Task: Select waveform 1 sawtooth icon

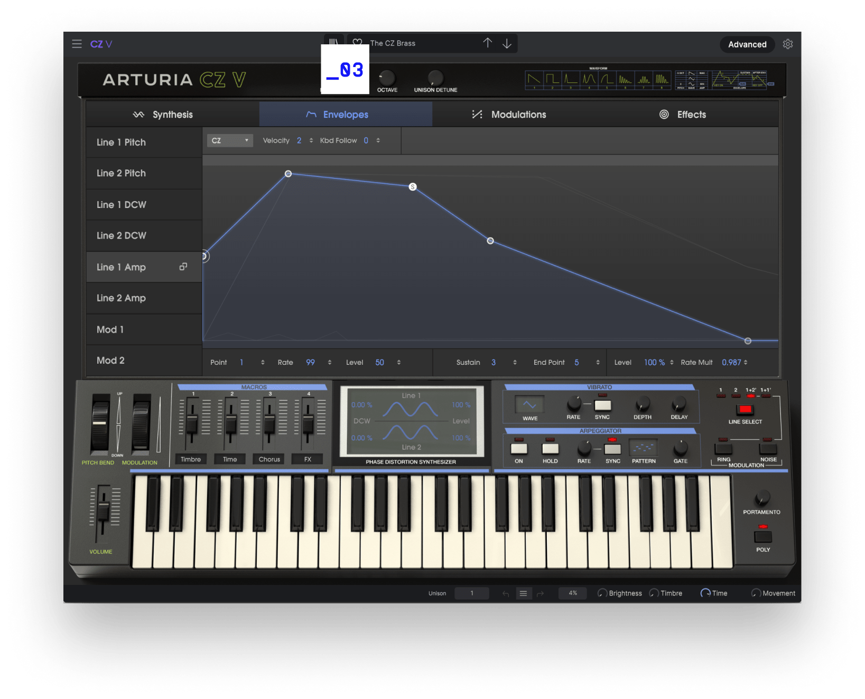Action: click(534, 79)
